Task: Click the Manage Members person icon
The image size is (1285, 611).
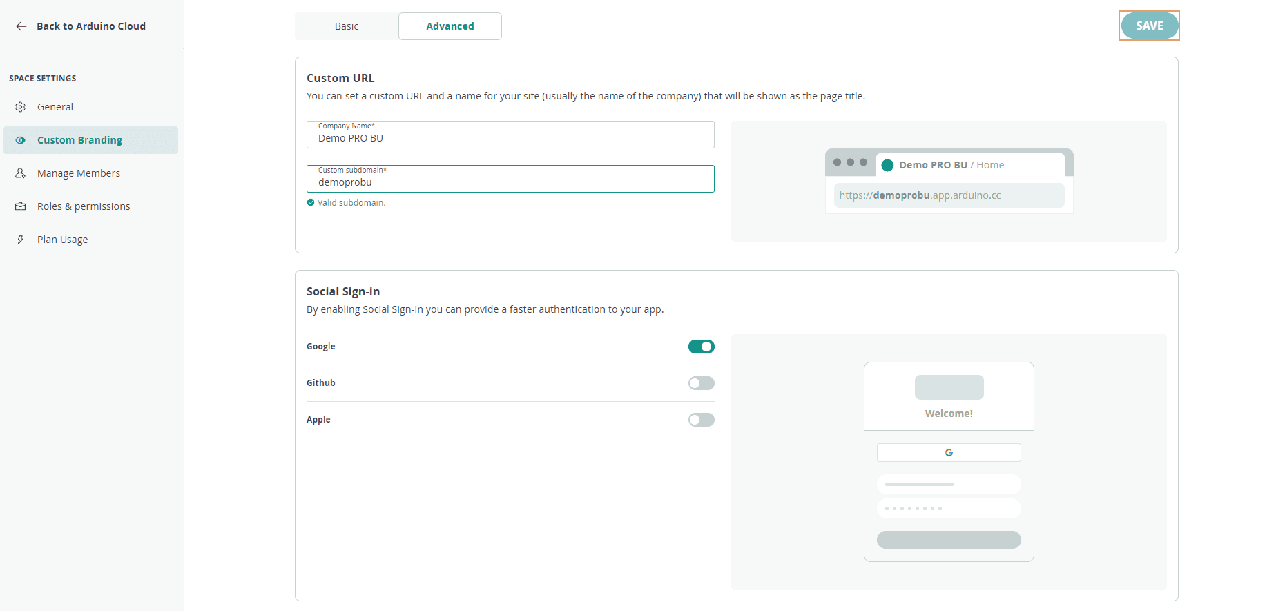Action: click(21, 173)
